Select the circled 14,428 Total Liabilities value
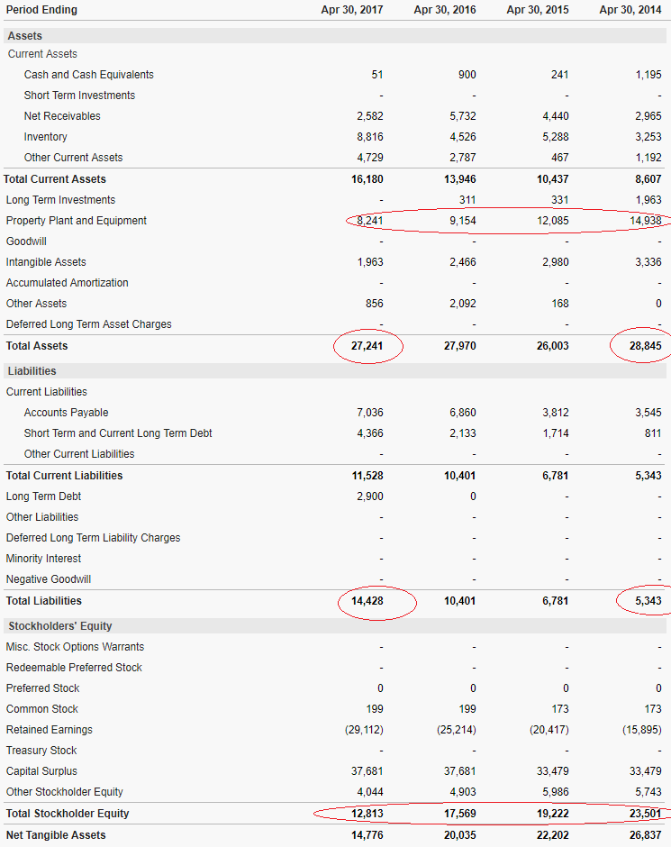Image resolution: width=671 pixels, height=847 pixels. coord(367,601)
